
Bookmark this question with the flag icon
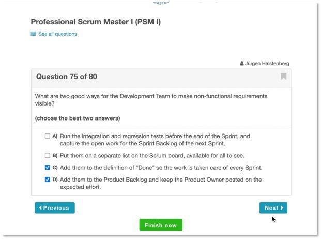coord(284,77)
